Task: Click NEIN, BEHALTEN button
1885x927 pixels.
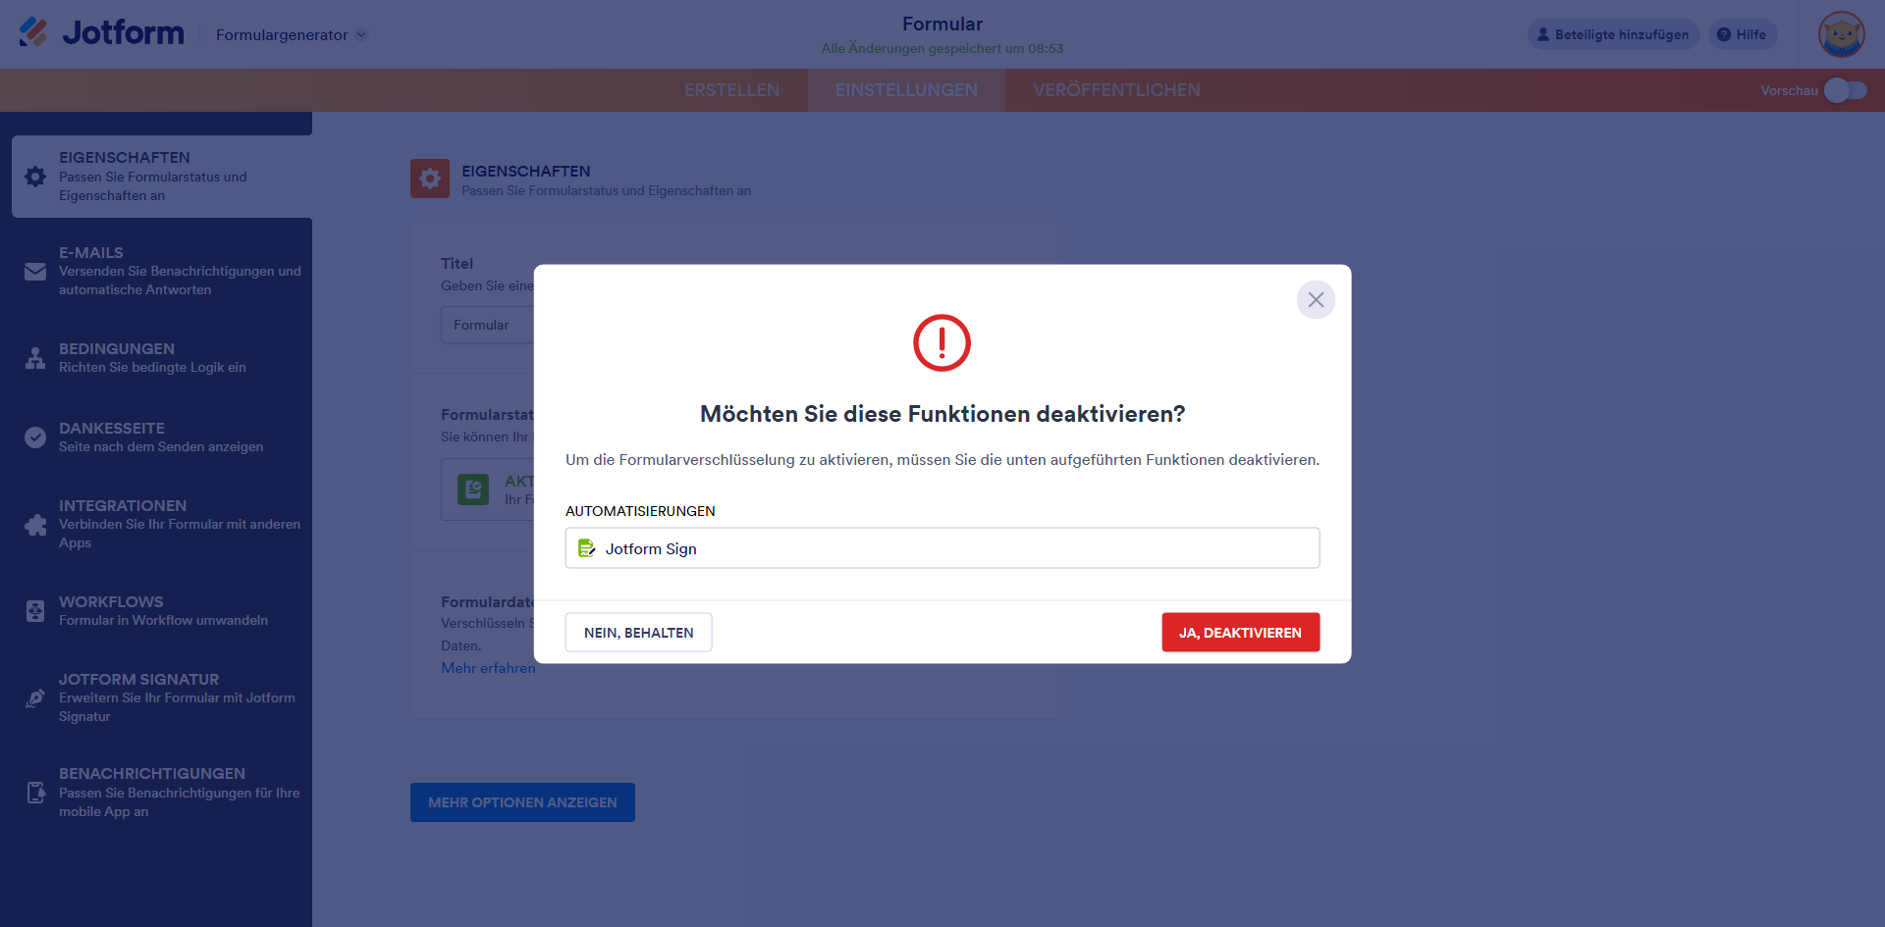Action: (x=639, y=633)
